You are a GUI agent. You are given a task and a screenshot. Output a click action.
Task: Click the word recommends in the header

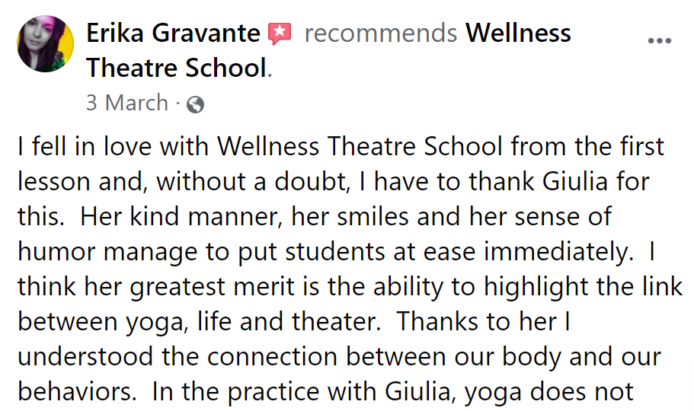coord(381,34)
